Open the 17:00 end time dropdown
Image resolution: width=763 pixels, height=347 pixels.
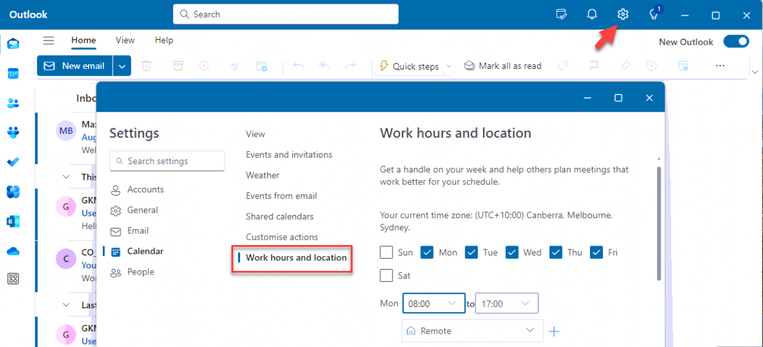click(x=506, y=303)
